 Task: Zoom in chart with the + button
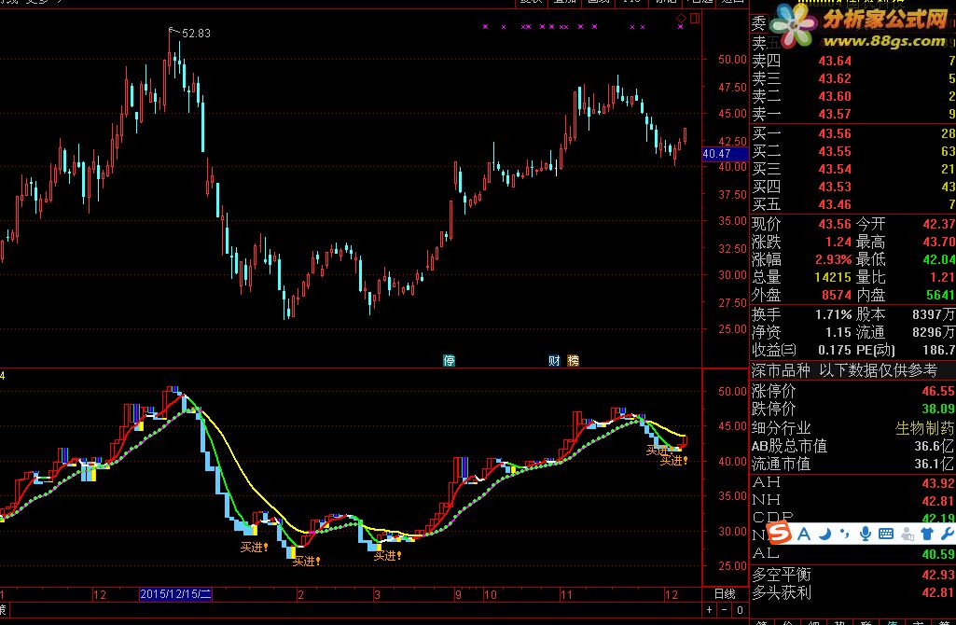pyautogui.click(x=710, y=610)
